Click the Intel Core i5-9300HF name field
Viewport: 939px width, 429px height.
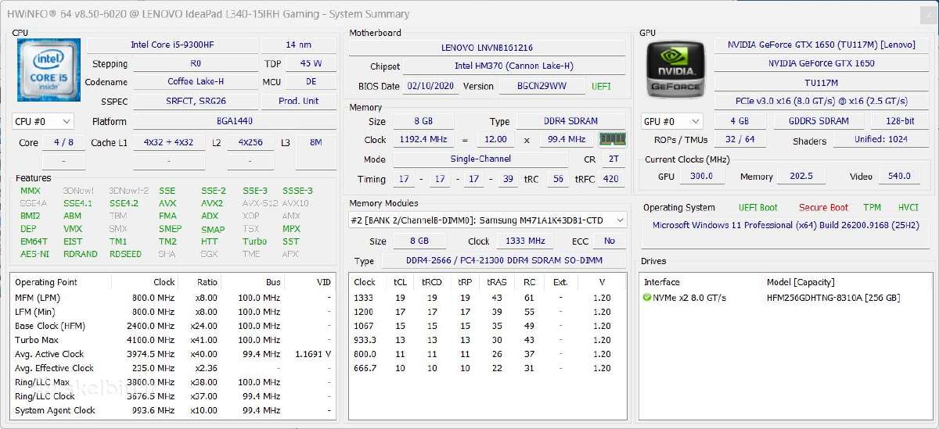pos(172,45)
